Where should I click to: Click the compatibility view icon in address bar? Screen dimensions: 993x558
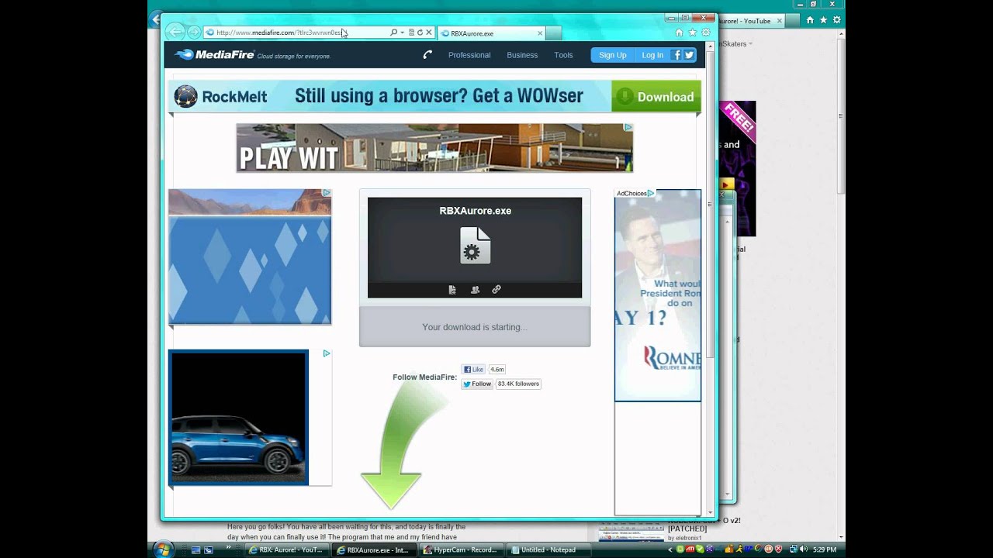[x=412, y=33]
